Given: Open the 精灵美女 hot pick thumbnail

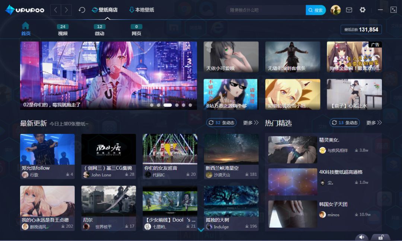Looking at the screenshot, I should pos(293,150).
